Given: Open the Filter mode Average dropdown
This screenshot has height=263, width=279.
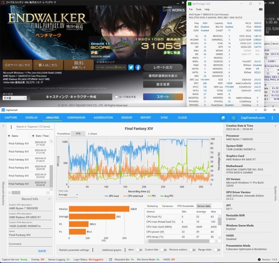Looking at the screenshot, I should tap(68, 195).
